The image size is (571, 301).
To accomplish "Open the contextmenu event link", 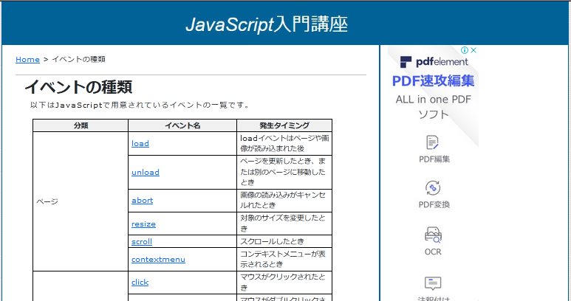I will [x=158, y=259].
